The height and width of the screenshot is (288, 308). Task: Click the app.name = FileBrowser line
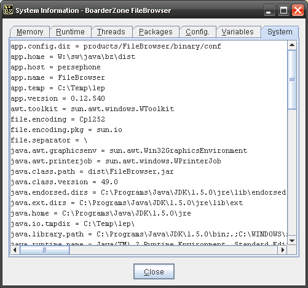tap(58, 77)
